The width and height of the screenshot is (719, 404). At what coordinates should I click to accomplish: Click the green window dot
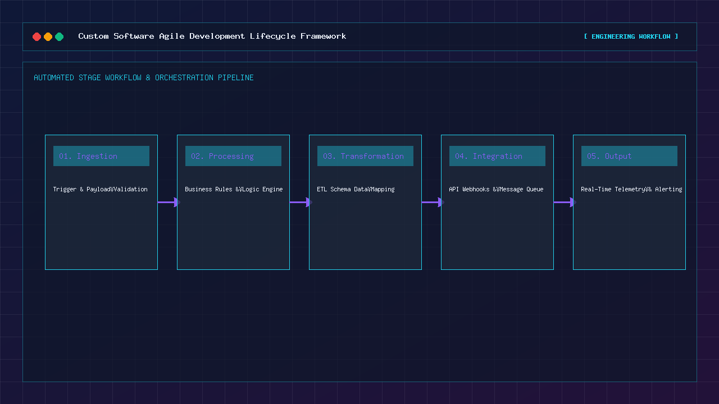(x=59, y=36)
